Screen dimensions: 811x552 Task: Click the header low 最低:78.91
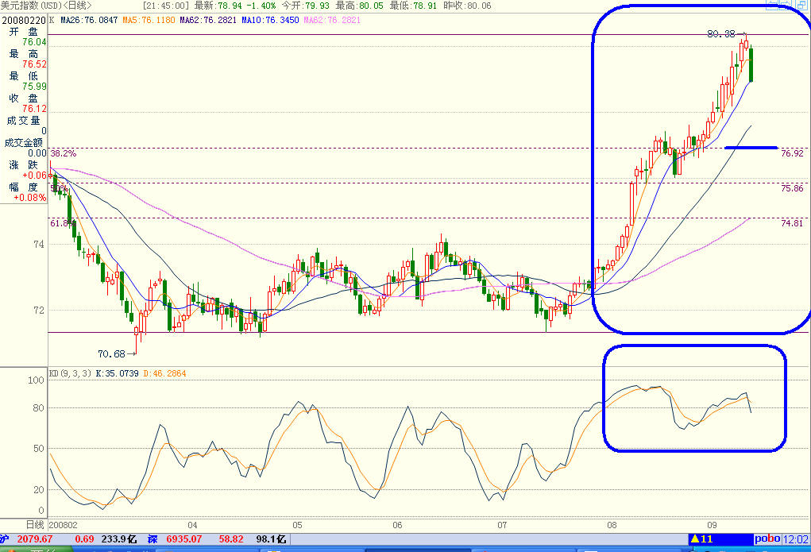click(x=413, y=6)
